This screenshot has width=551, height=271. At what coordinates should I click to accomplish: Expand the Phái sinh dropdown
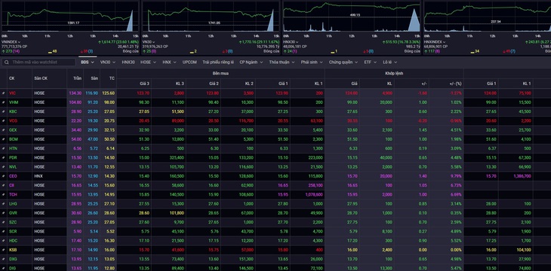coord(311,62)
